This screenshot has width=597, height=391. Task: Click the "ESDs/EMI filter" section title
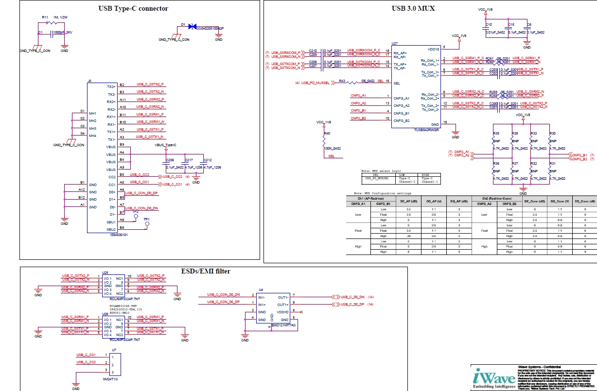coord(206,271)
